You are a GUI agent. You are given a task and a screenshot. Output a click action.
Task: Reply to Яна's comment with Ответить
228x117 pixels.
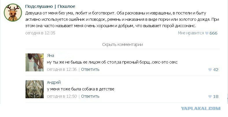(90, 69)
